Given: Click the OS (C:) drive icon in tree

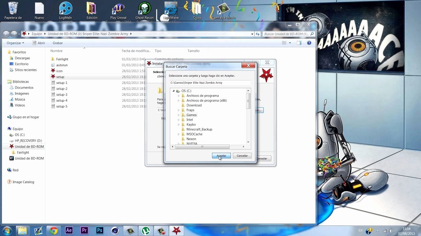Looking at the screenshot, I should pyautogui.click(x=178, y=91).
